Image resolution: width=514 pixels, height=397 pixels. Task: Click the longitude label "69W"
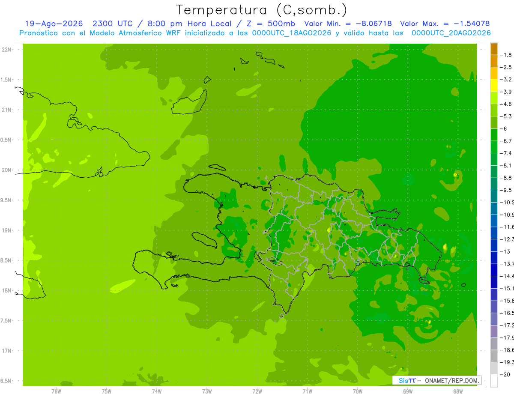(x=408, y=391)
